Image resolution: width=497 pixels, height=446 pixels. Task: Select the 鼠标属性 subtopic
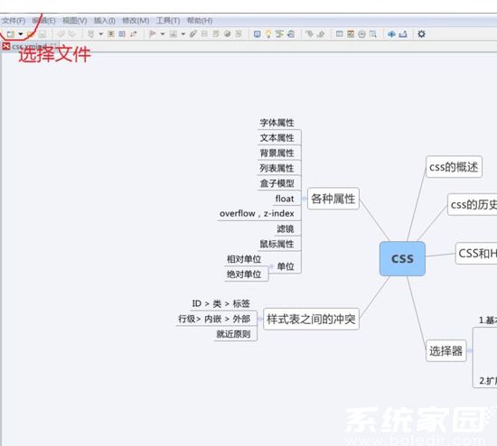coord(277,244)
